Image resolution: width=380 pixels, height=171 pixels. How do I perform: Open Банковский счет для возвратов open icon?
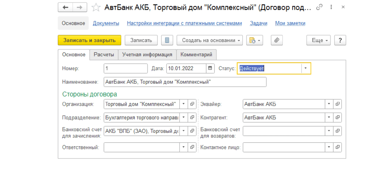[338, 131]
